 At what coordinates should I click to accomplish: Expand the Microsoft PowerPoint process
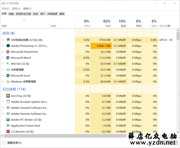click(3, 52)
